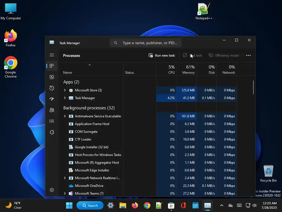This screenshot has width=282, height=212.
Task: Click the 125.8 MB memory cell
Action: [186, 90]
